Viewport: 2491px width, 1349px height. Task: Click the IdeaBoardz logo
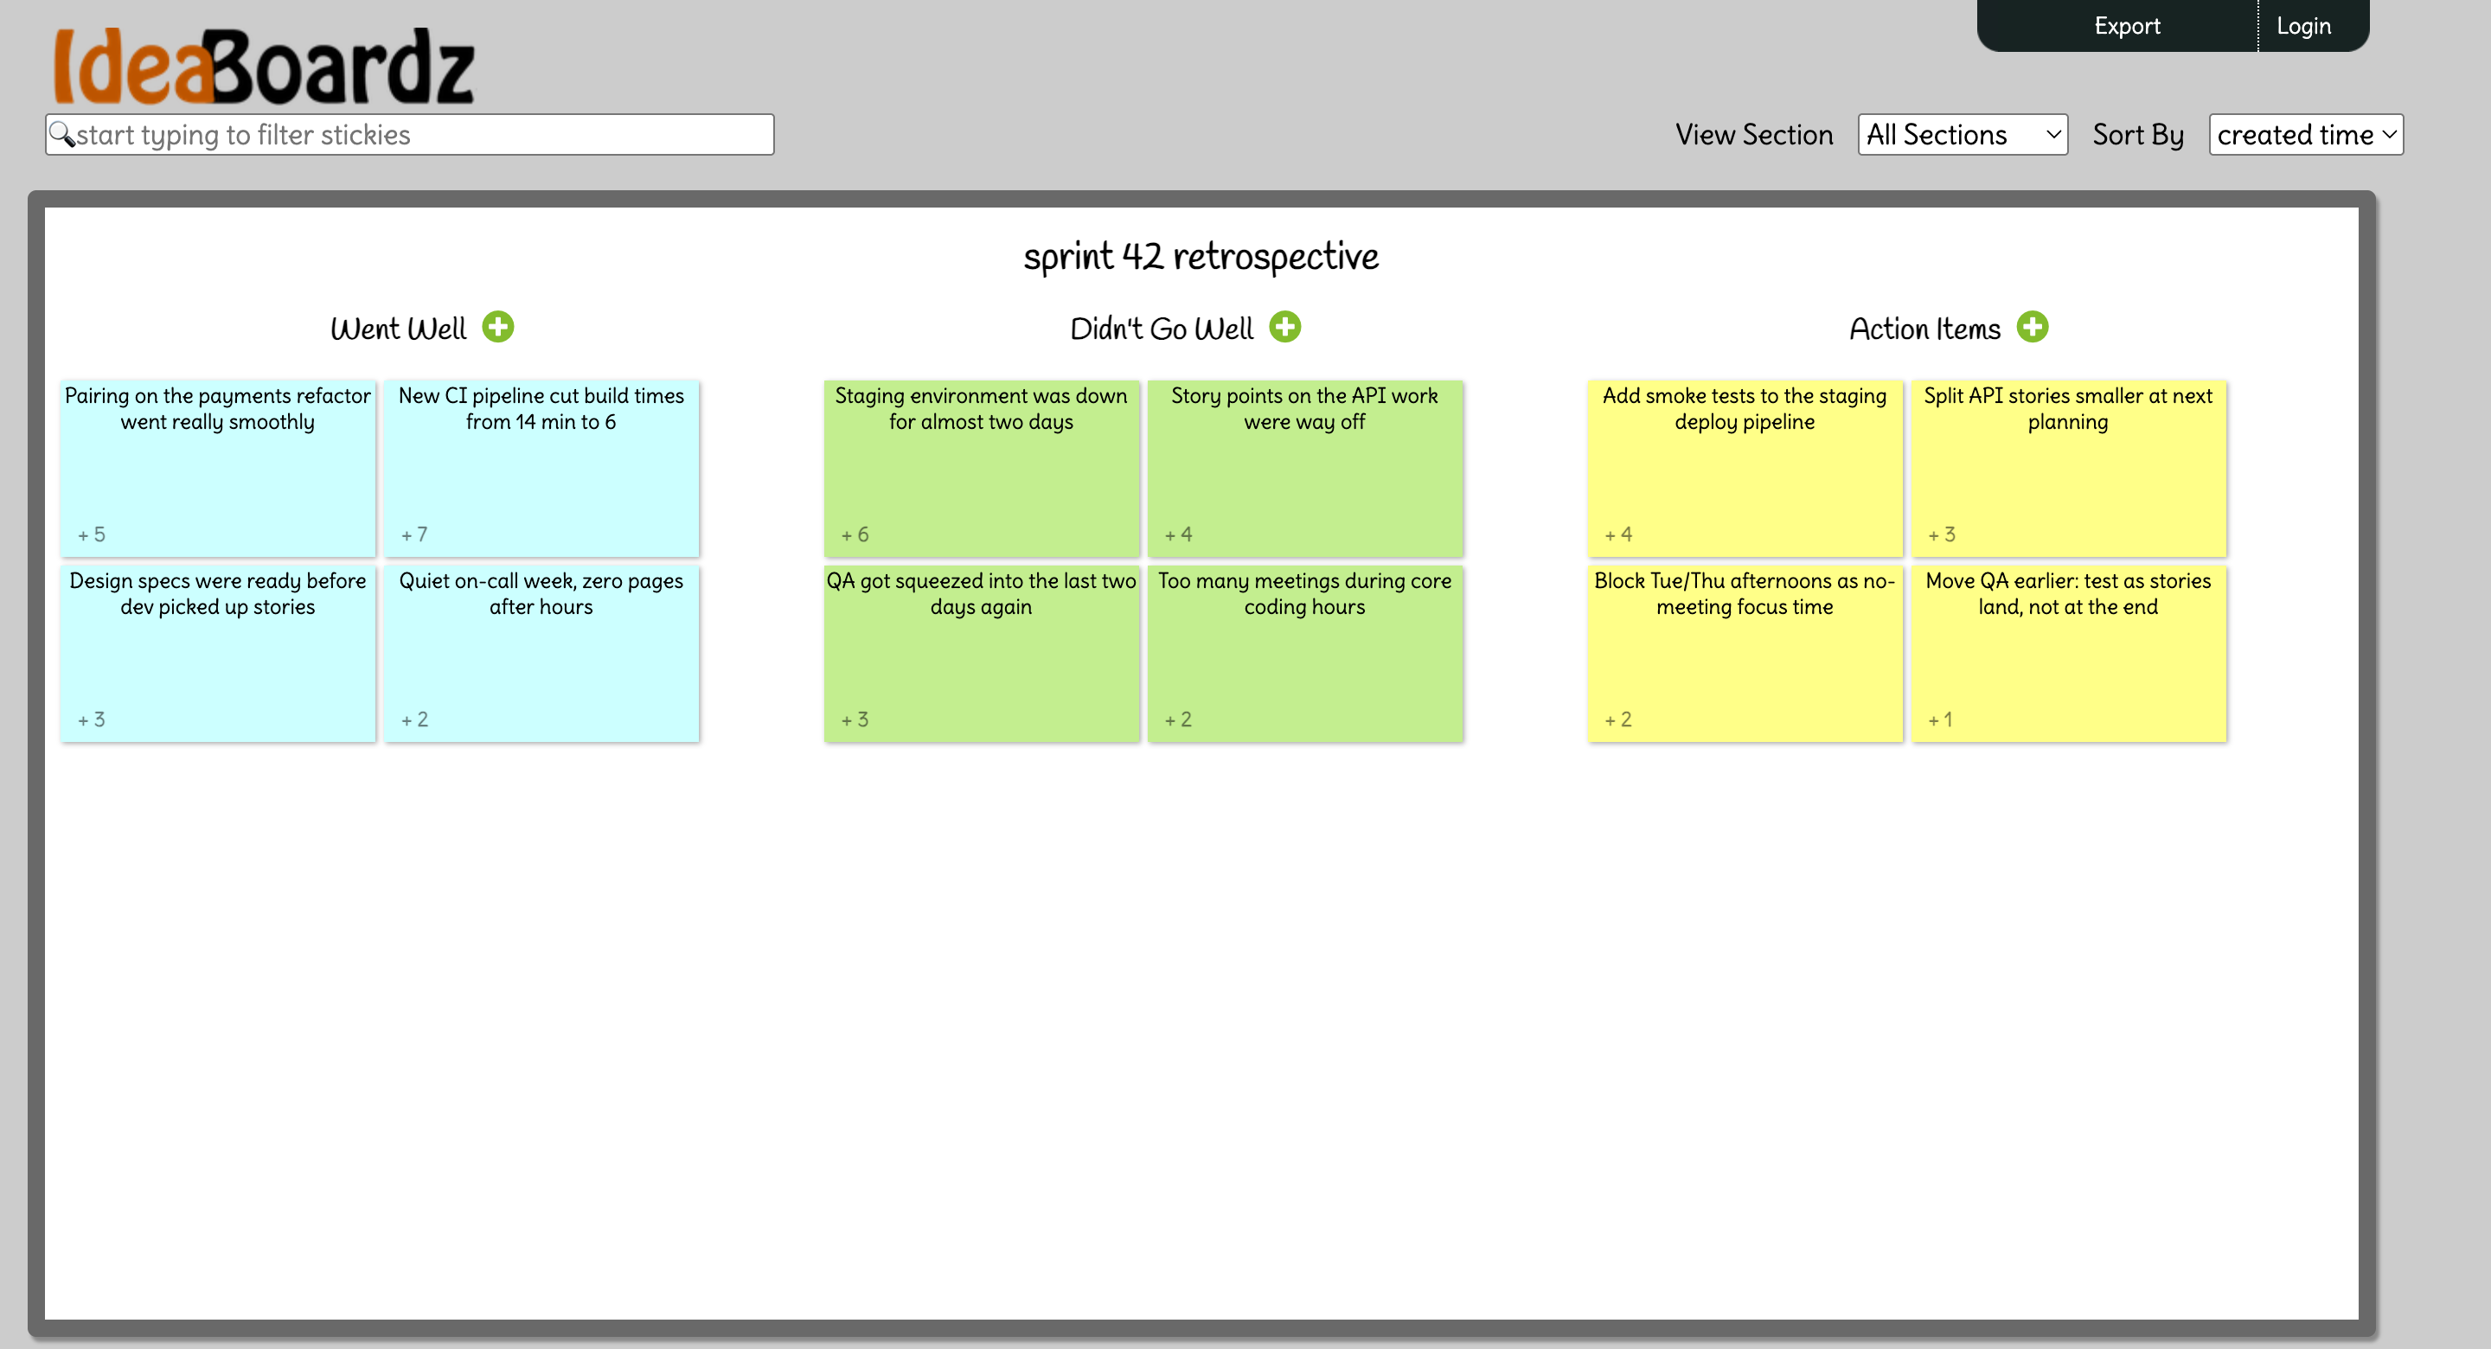coord(263,66)
